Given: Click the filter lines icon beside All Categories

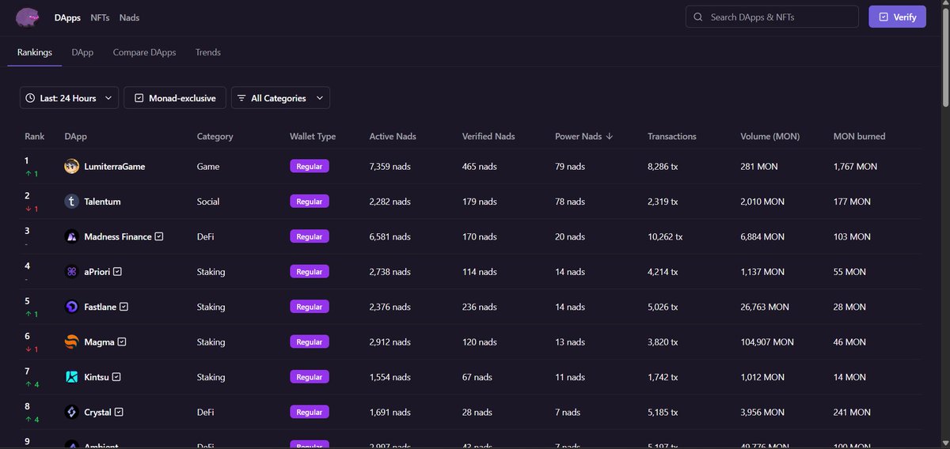Looking at the screenshot, I should point(241,98).
